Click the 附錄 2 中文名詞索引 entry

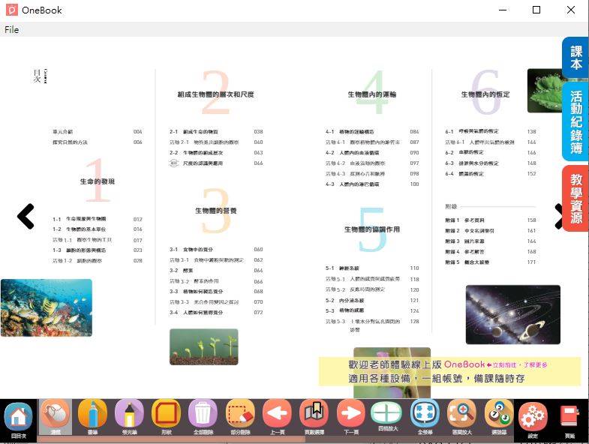coord(491,231)
